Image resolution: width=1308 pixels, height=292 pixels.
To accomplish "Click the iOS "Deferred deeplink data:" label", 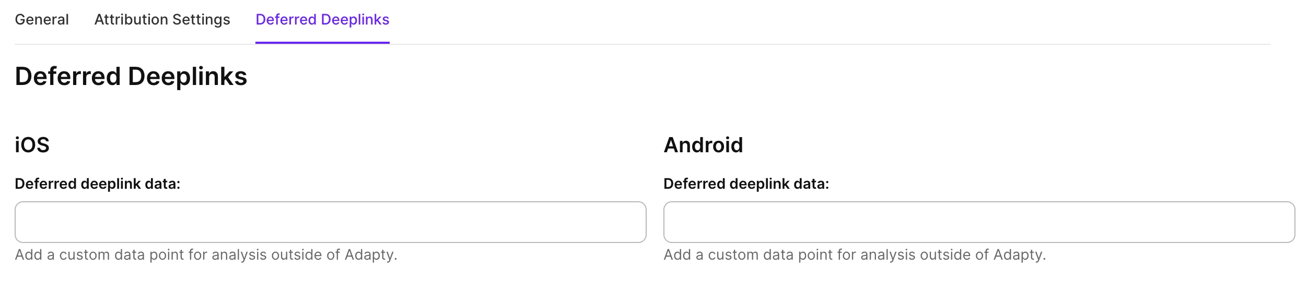I will (x=97, y=184).
